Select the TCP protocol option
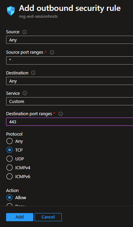Screen dimensions: 133x227 9,150
